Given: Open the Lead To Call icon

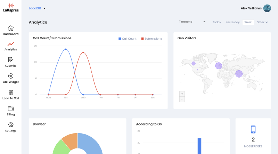Looking at the screenshot, I should click(x=11, y=92).
